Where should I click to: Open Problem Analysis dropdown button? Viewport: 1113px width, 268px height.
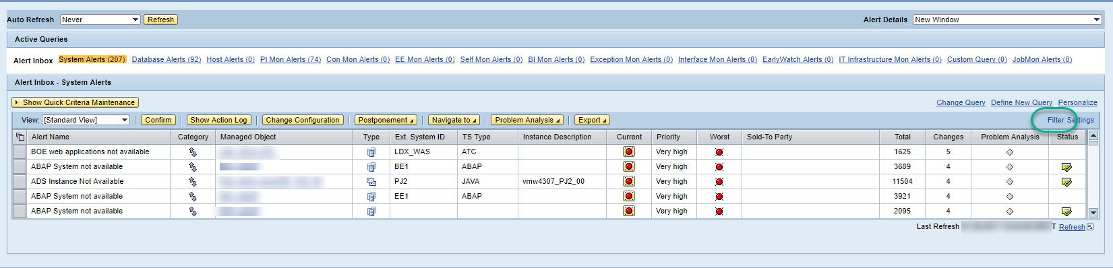[527, 120]
